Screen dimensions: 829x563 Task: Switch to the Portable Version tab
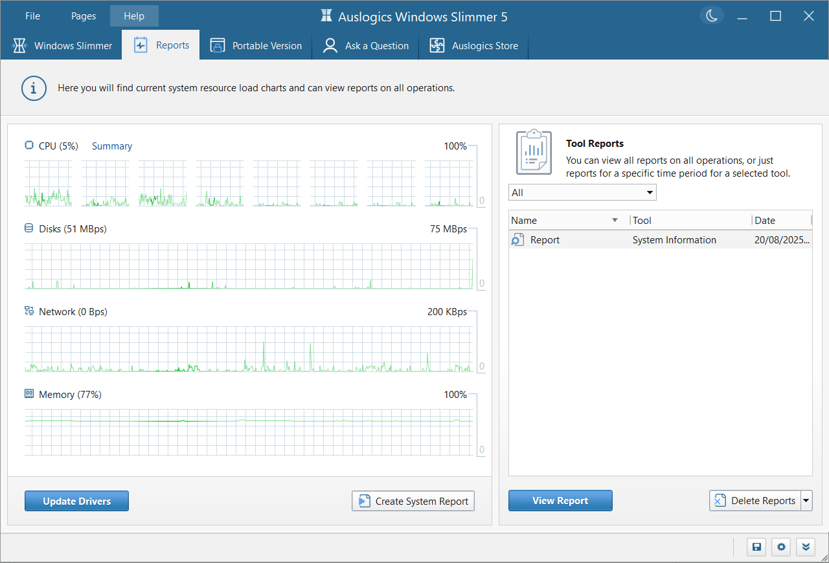pos(256,45)
